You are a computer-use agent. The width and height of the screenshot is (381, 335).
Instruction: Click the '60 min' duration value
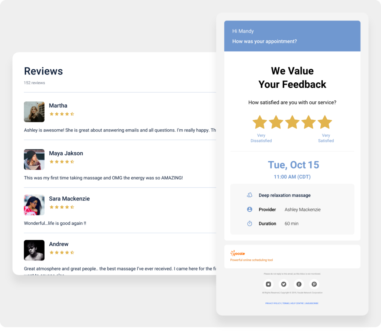point(292,224)
